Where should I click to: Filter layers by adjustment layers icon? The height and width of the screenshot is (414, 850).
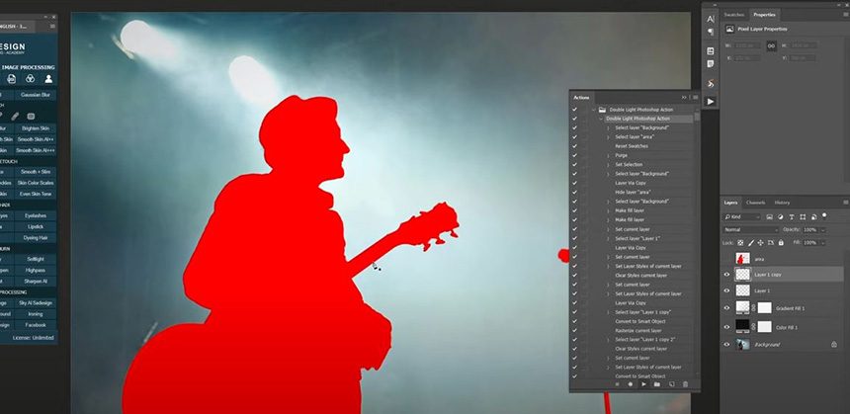pos(781,216)
